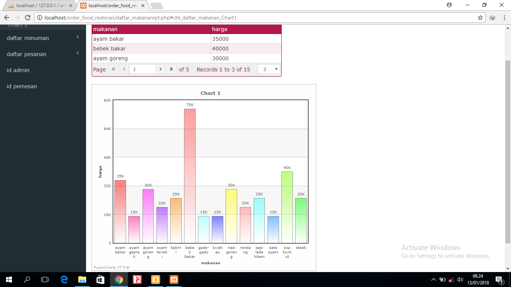Open records per page dropdown
Screen dimensions: 511x287
click(x=269, y=69)
